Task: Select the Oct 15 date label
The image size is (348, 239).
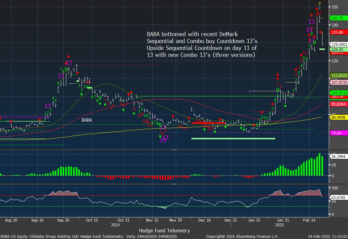Action: click(92, 220)
